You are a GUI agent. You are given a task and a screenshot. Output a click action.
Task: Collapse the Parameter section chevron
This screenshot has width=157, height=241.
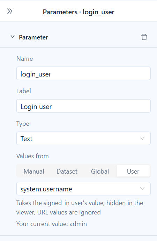(x=13, y=37)
